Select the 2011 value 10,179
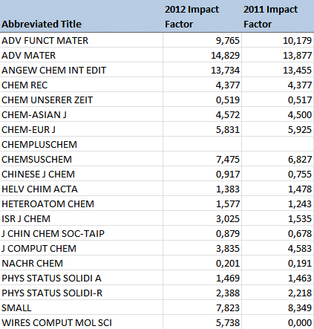Screen dimensions: 314x329 297,41
